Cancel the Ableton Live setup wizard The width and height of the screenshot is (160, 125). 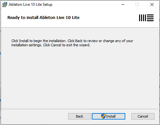click(143, 116)
